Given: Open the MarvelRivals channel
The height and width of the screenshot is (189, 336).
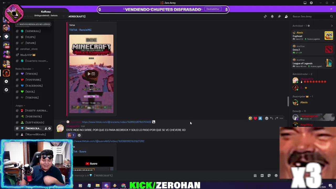Looking at the screenshot, I should tap(33, 134).
